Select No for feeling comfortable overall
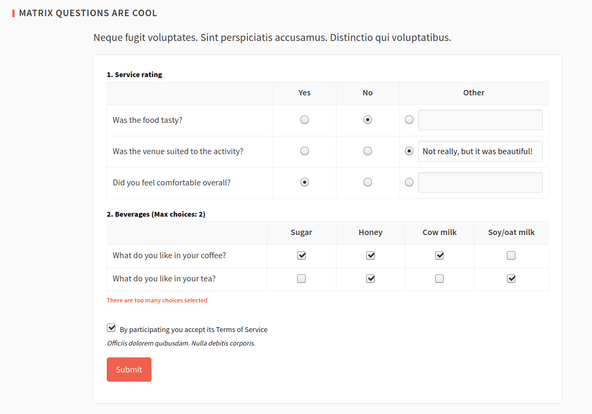 (x=368, y=182)
